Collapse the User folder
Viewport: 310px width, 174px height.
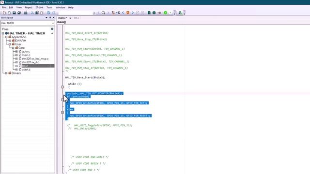tap(10, 44)
